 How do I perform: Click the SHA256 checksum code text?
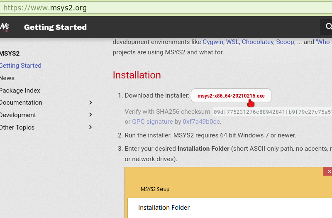(272, 112)
